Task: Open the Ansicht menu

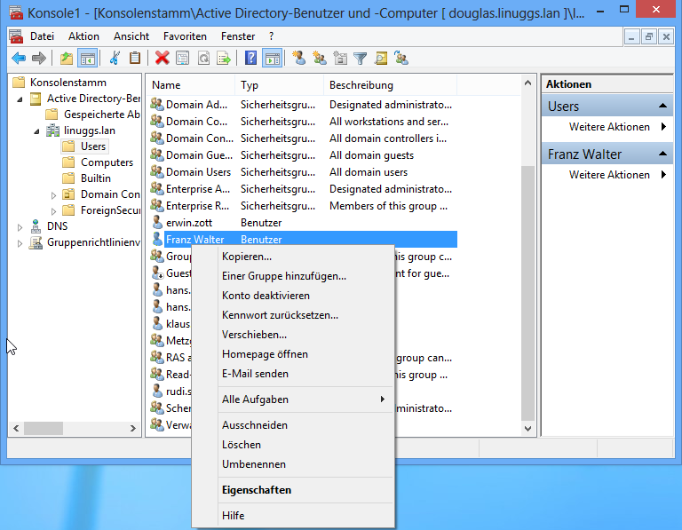Action: [x=131, y=36]
